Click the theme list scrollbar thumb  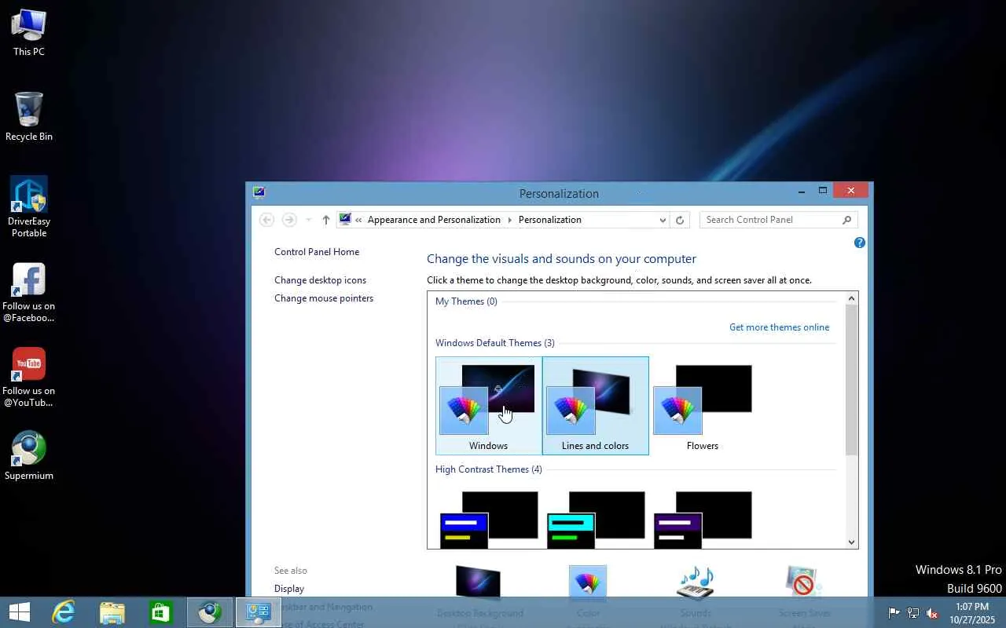click(851, 380)
